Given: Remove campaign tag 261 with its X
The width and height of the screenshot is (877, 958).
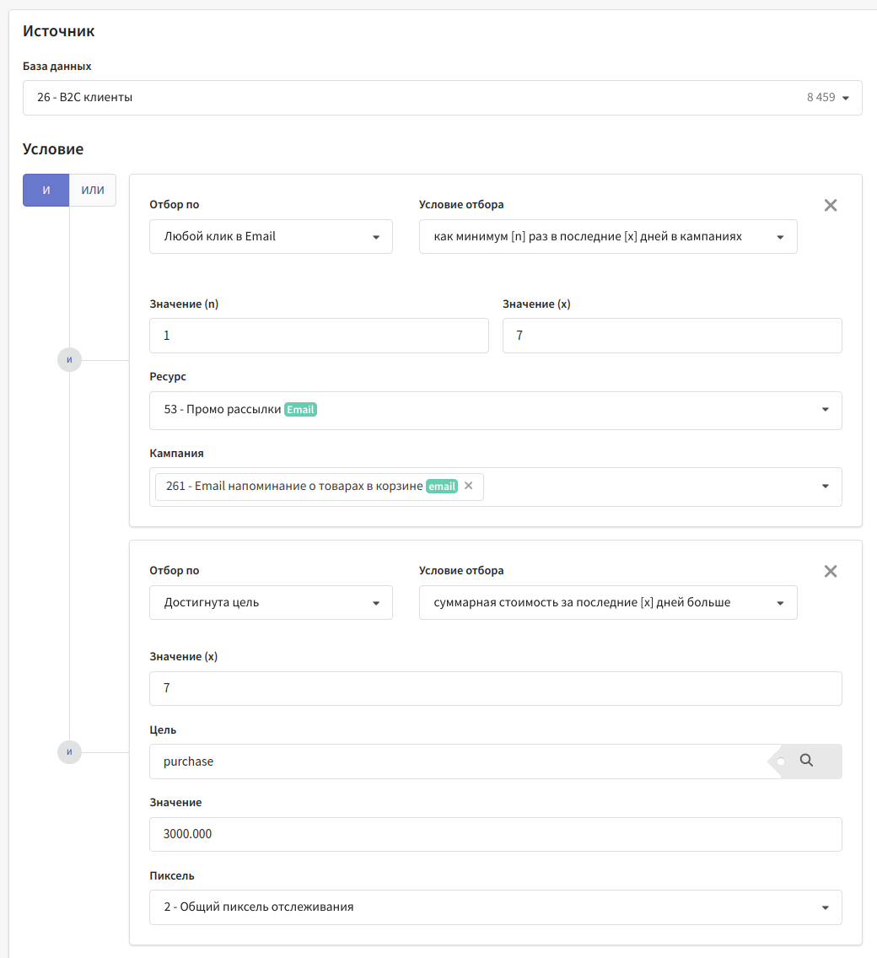Looking at the screenshot, I should point(469,486).
